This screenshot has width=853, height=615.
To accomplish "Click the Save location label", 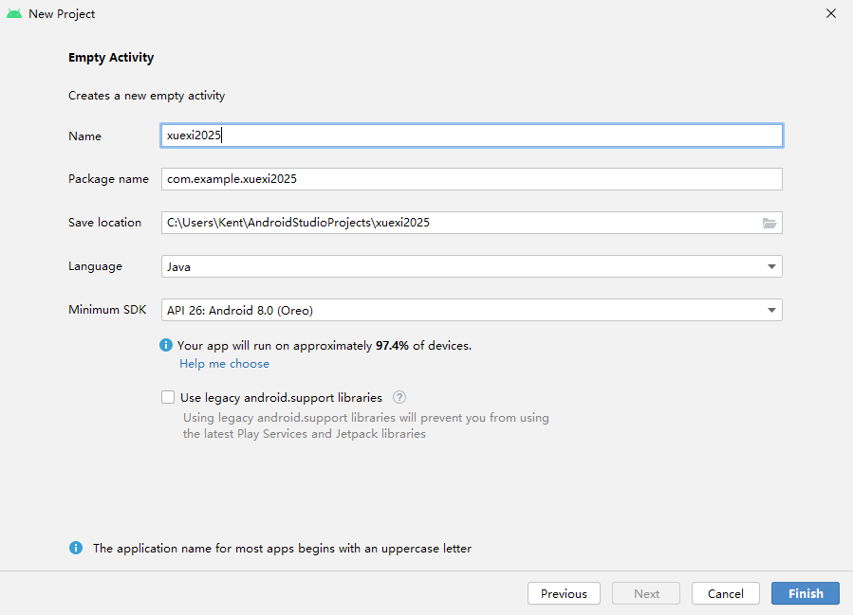I will [104, 222].
